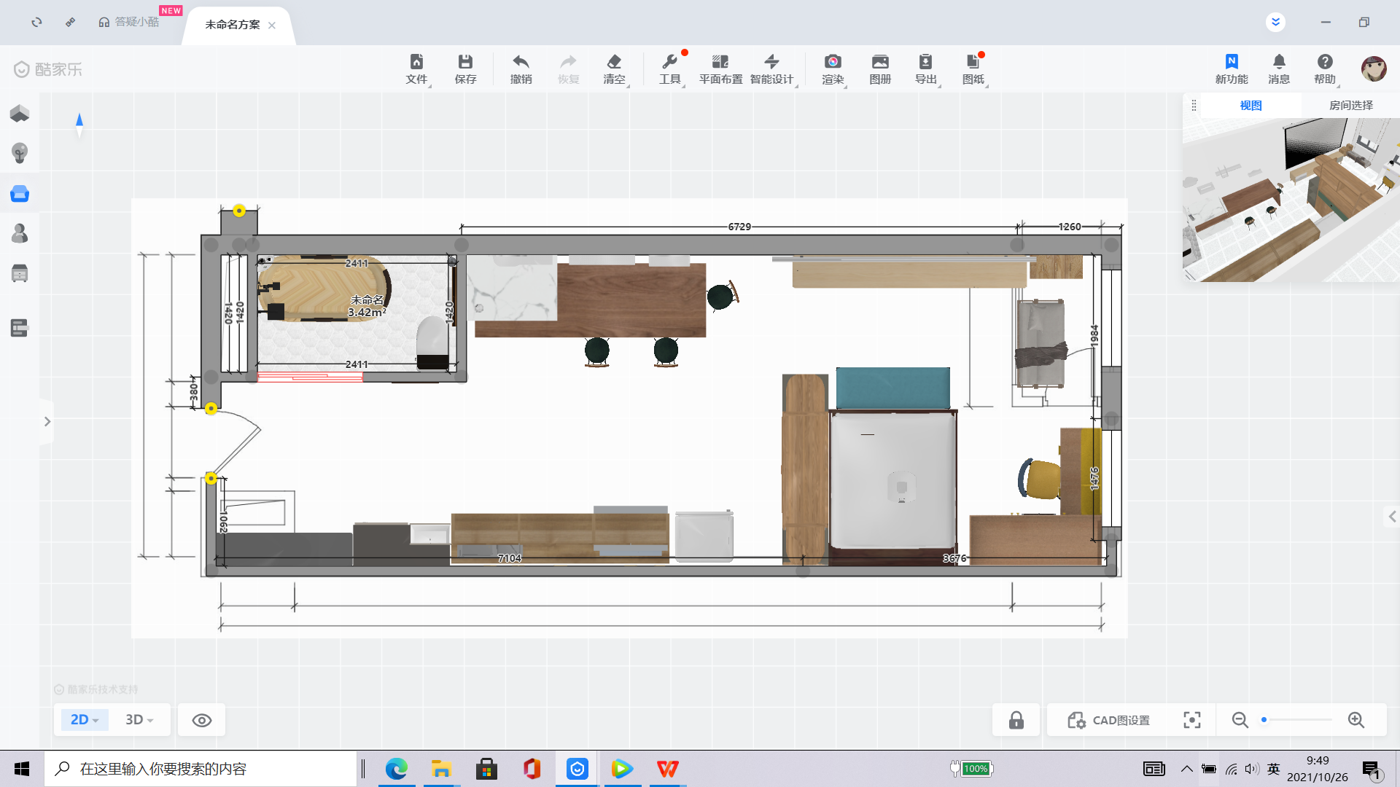Open the 视图 view tab

[x=1251, y=105]
